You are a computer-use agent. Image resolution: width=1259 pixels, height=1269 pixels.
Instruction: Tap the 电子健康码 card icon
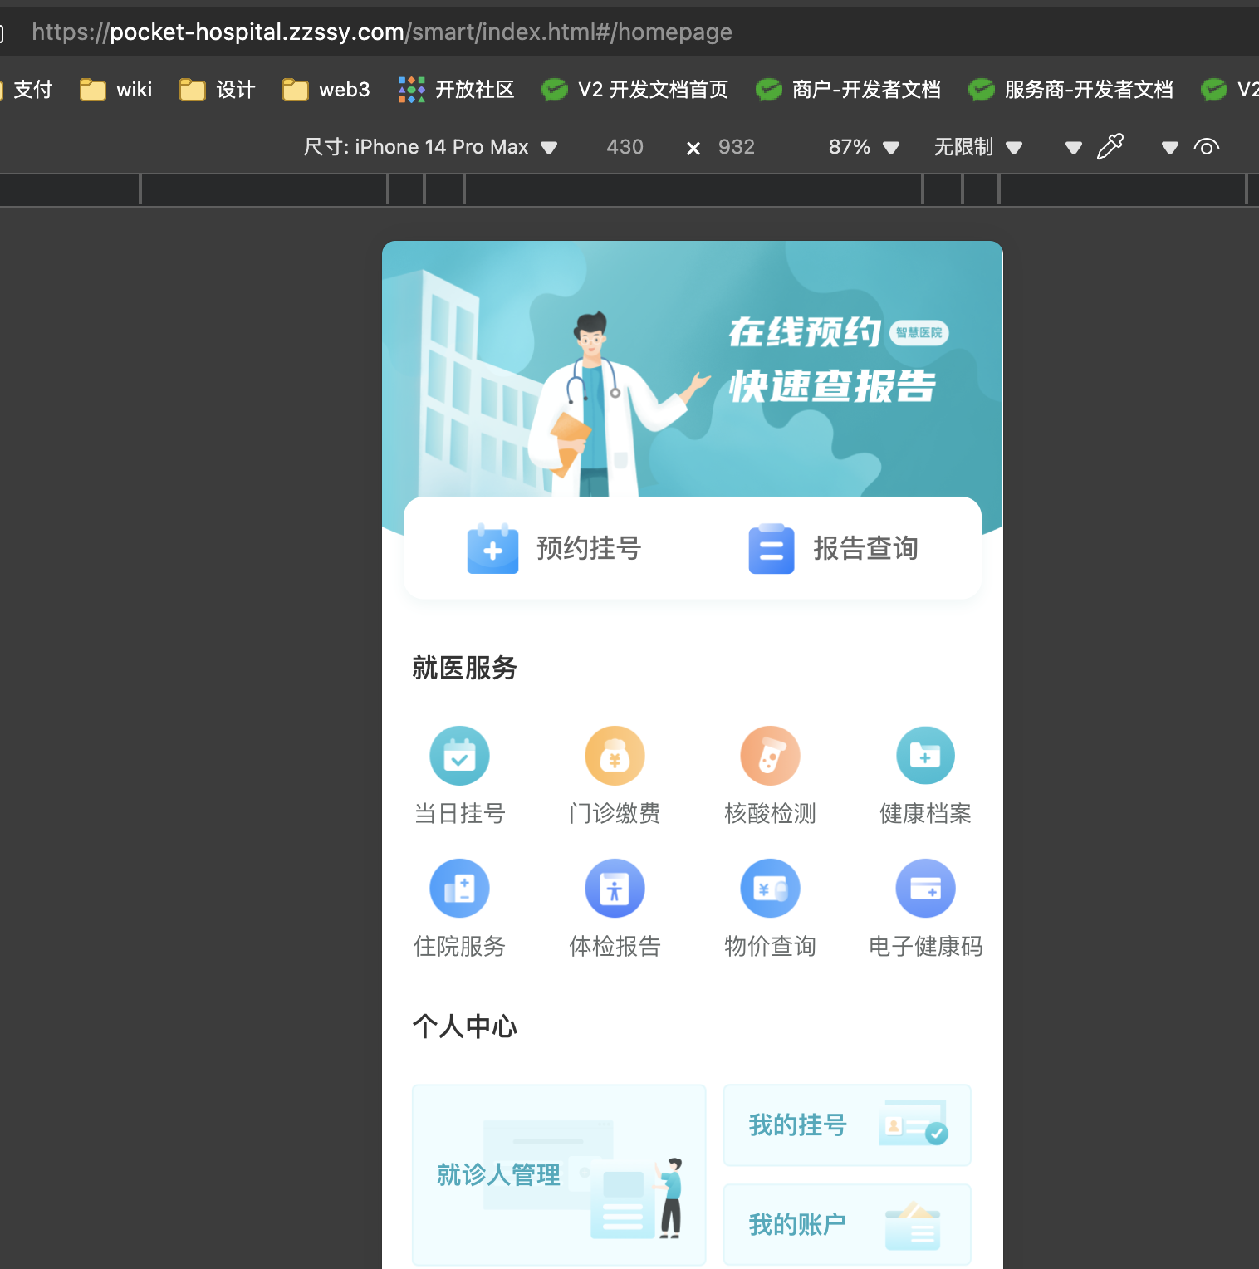pos(925,889)
